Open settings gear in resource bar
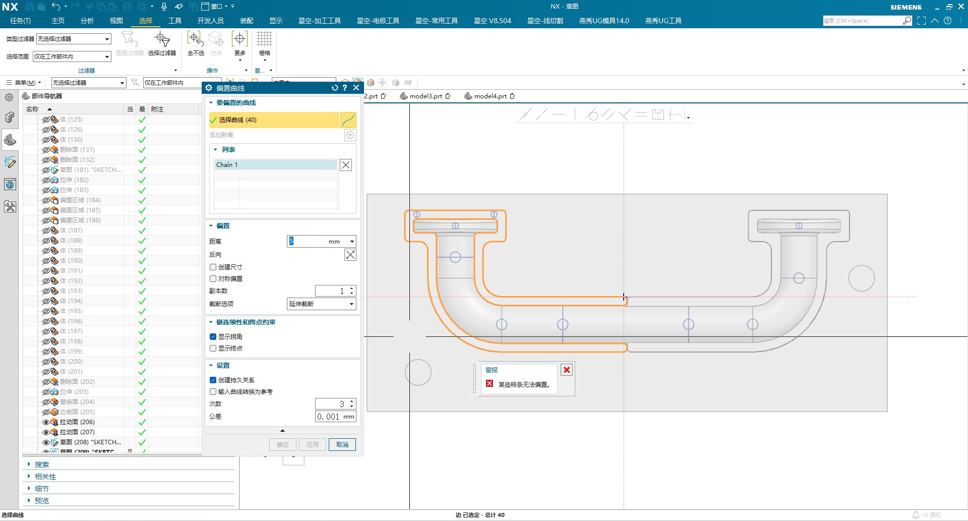The height and width of the screenshot is (521, 968). [x=9, y=97]
